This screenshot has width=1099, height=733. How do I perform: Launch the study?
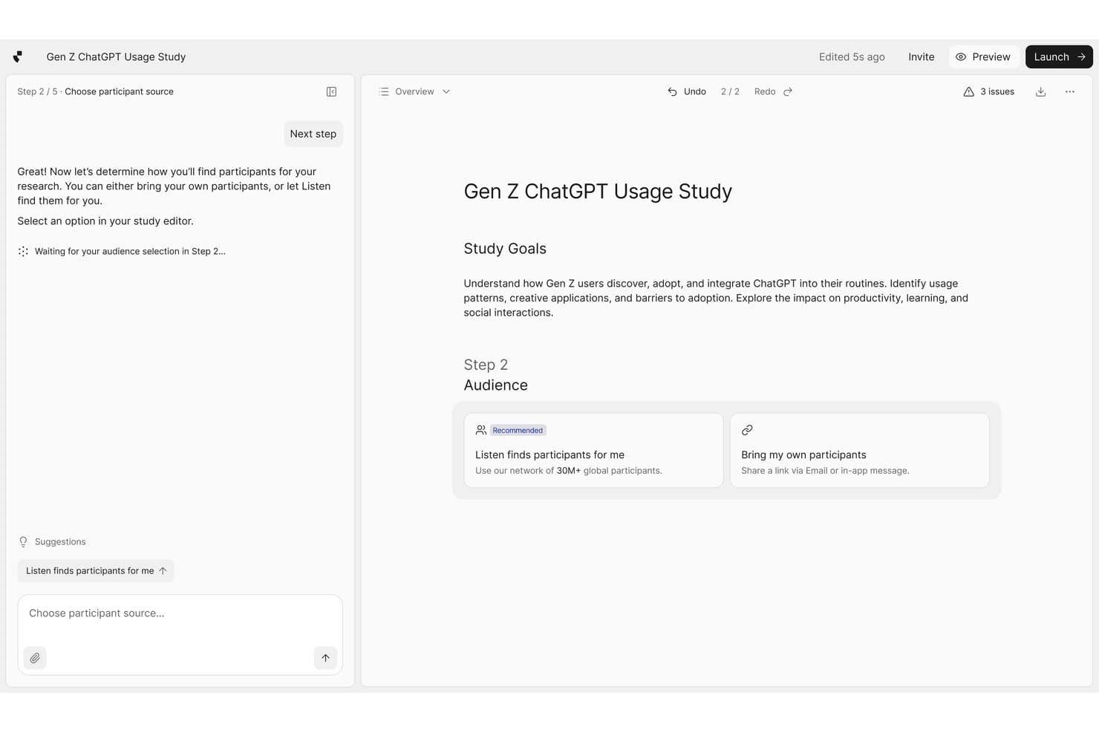tap(1059, 56)
